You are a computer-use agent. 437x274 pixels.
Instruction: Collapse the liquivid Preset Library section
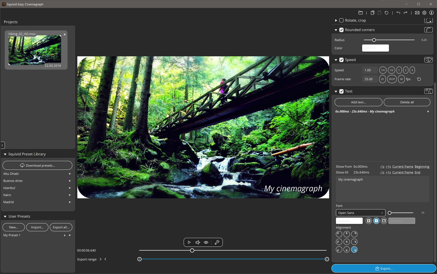[x=5, y=154]
